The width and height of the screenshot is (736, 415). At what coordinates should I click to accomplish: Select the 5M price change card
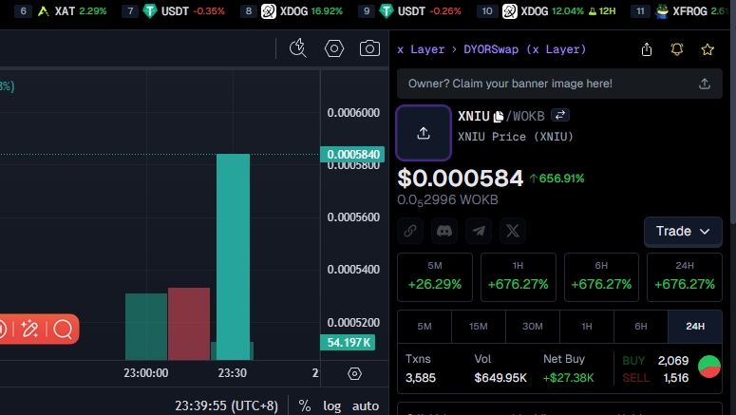435,277
